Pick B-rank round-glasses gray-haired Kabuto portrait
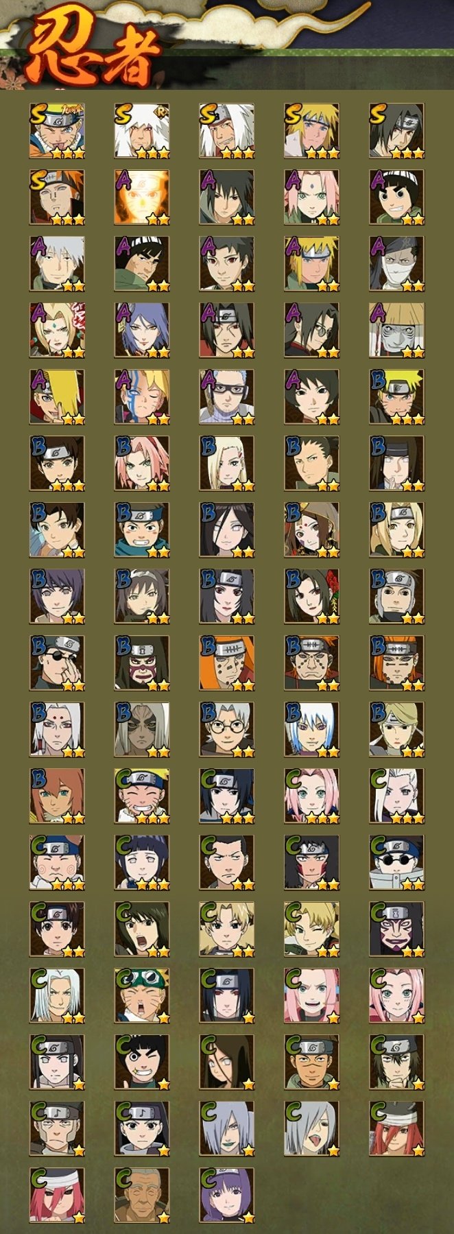 227,730
